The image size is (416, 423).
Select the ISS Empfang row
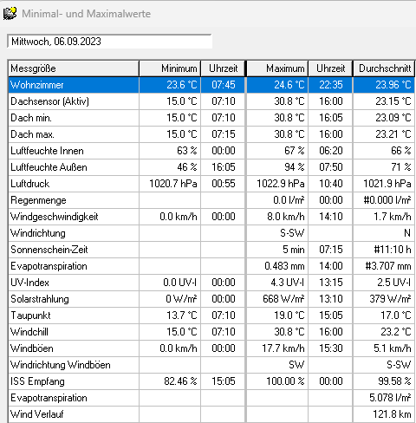(211, 381)
